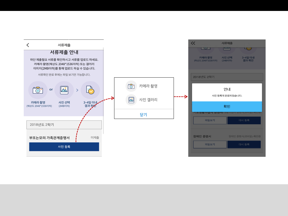Click the right chevron before 결과 확인 icon
The height and width of the screenshot is (216, 288).
coord(77,90)
